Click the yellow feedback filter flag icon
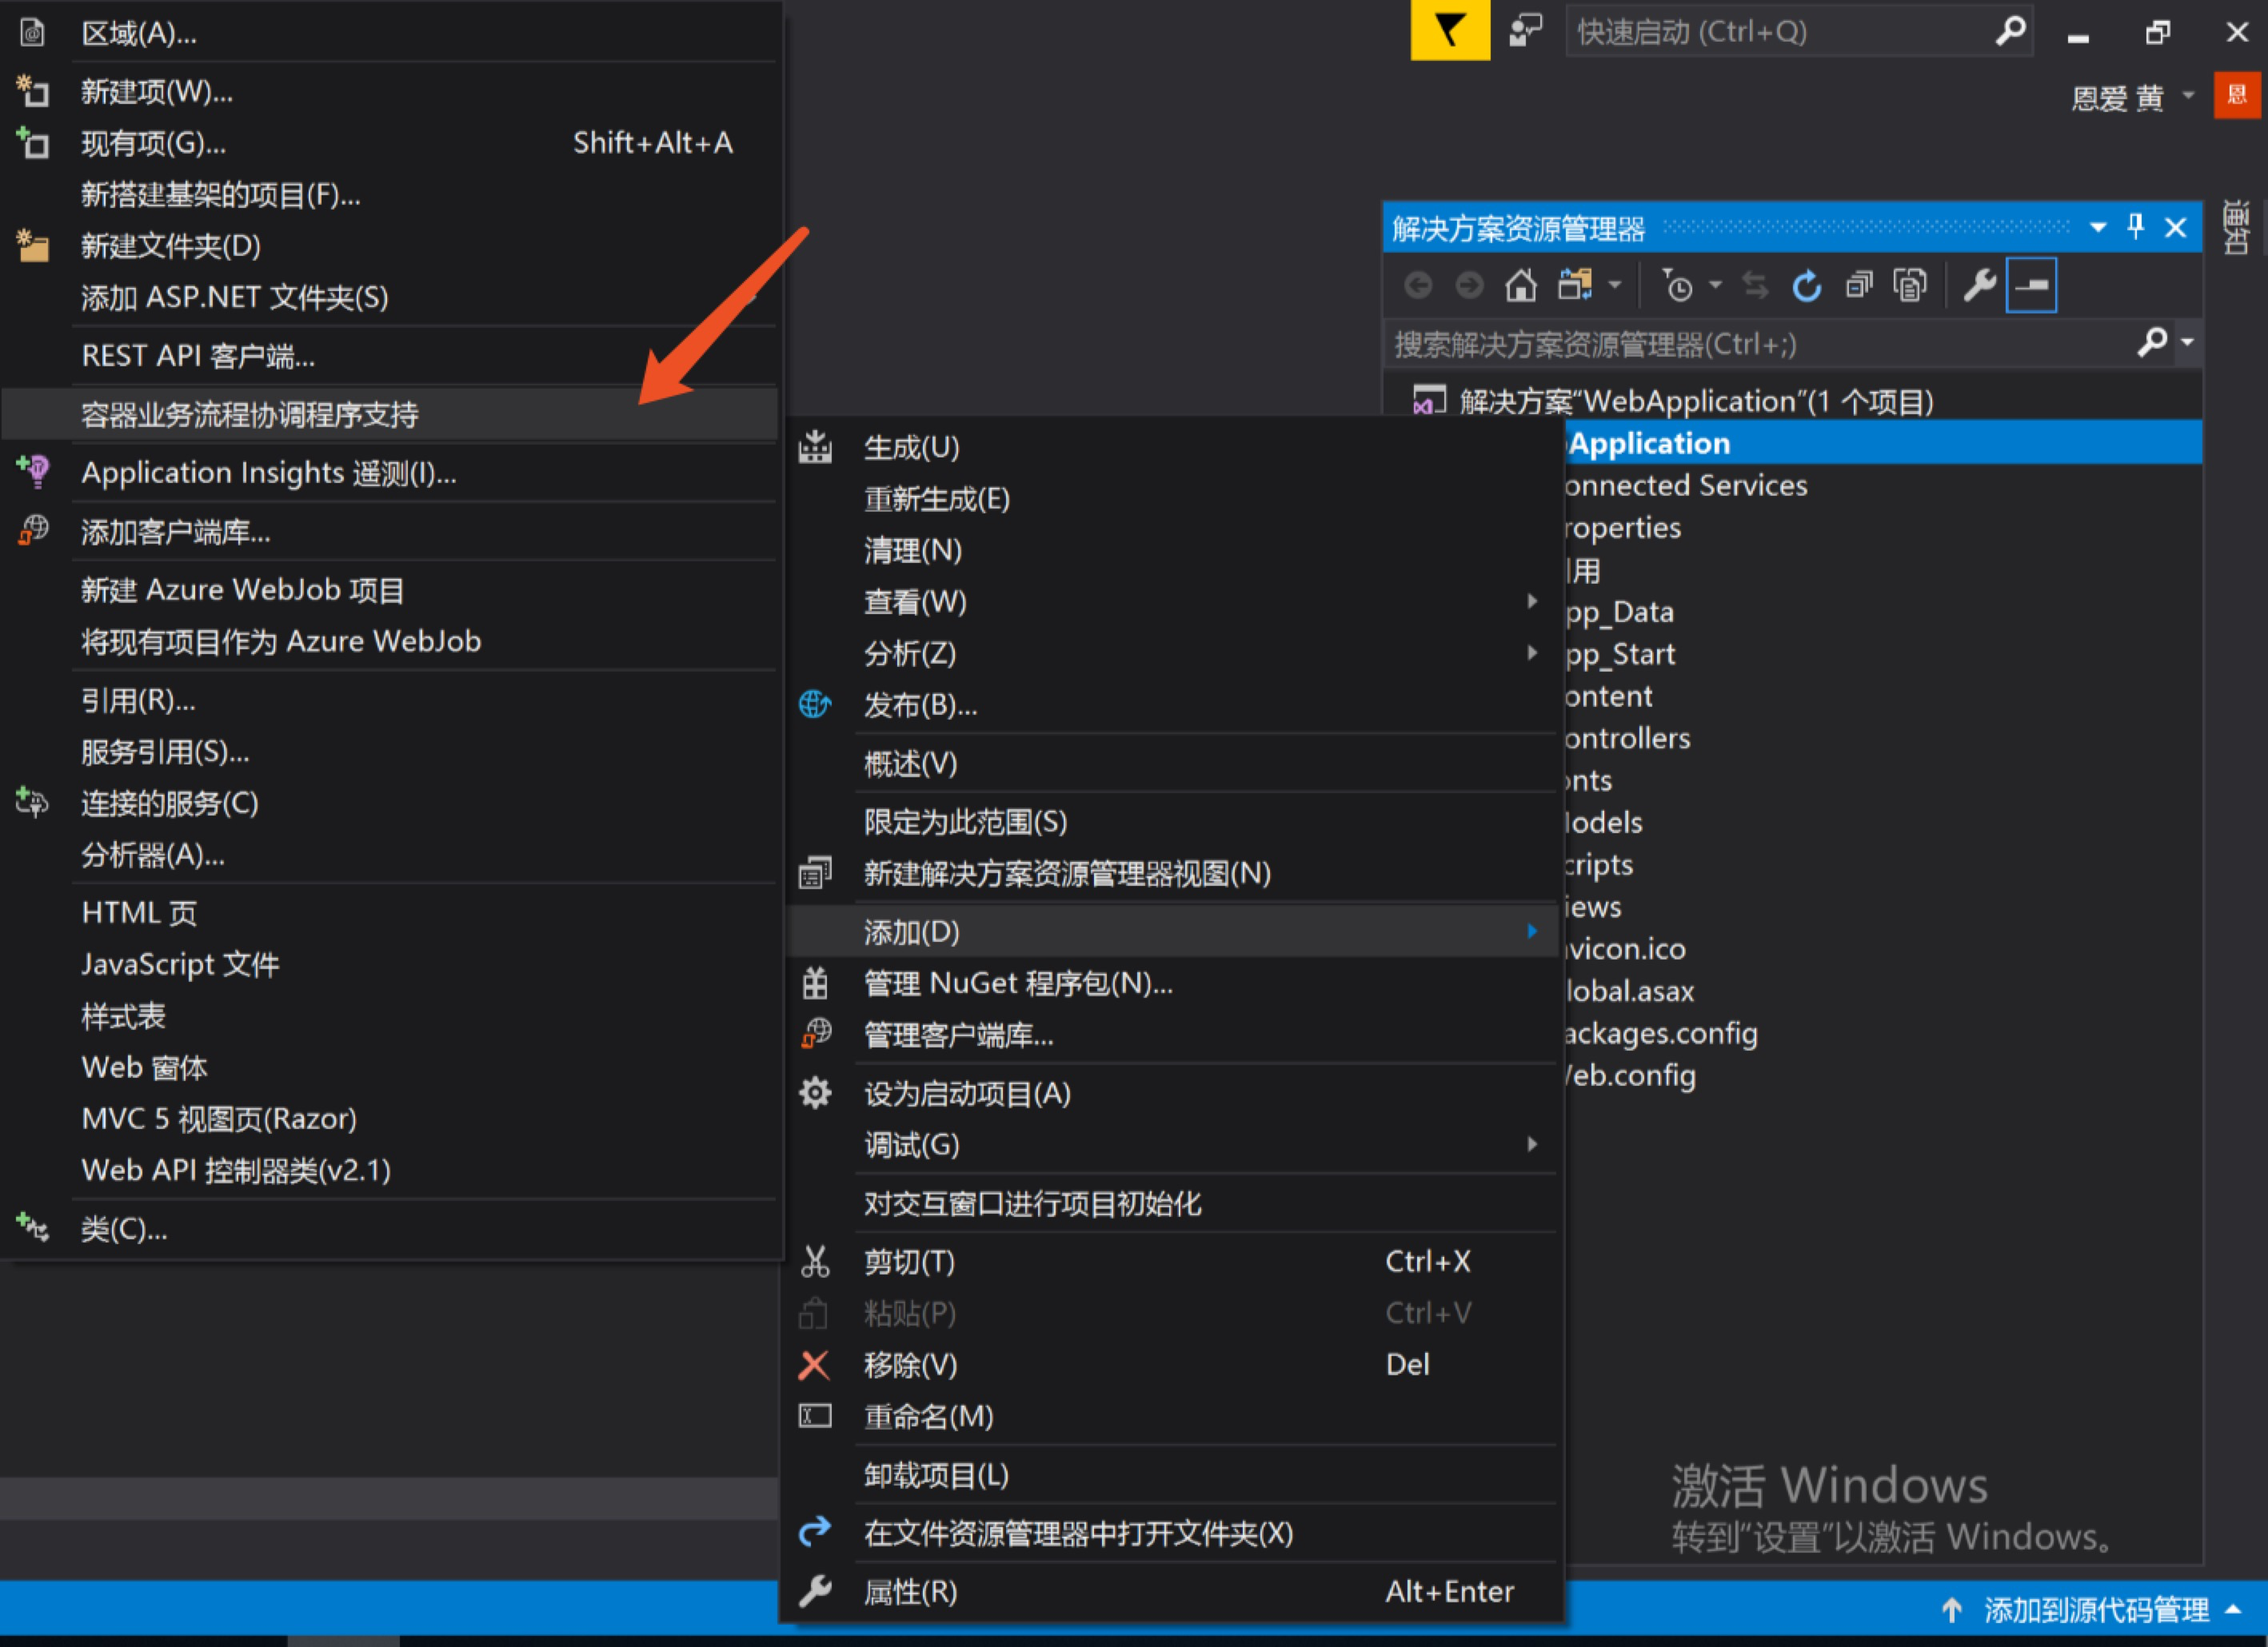Image resolution: width=2268 pixels, height=1647 pixels. click(1449, 30)
